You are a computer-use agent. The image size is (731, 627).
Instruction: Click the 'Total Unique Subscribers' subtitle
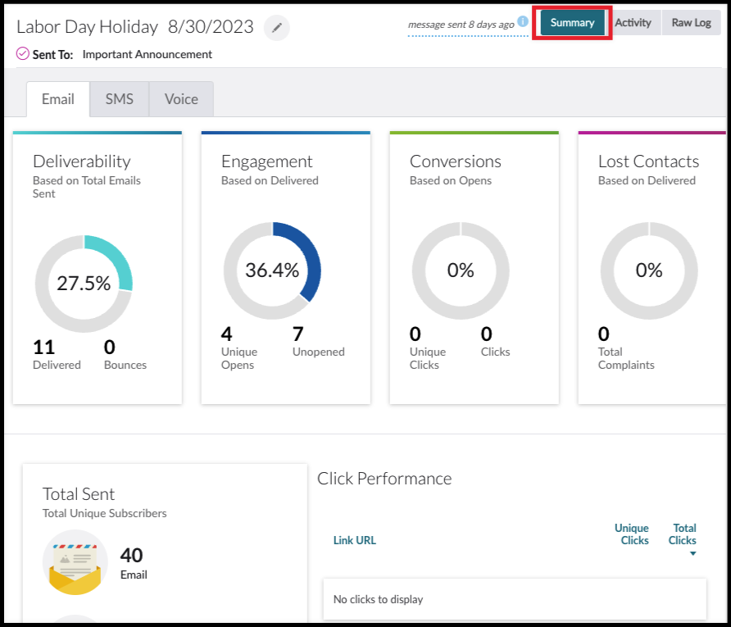click(x=104, y=513)
